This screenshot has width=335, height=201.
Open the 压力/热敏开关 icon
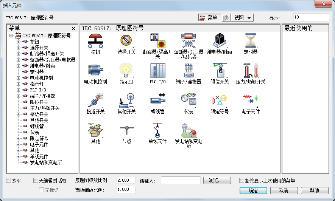[x=251, y=71]
